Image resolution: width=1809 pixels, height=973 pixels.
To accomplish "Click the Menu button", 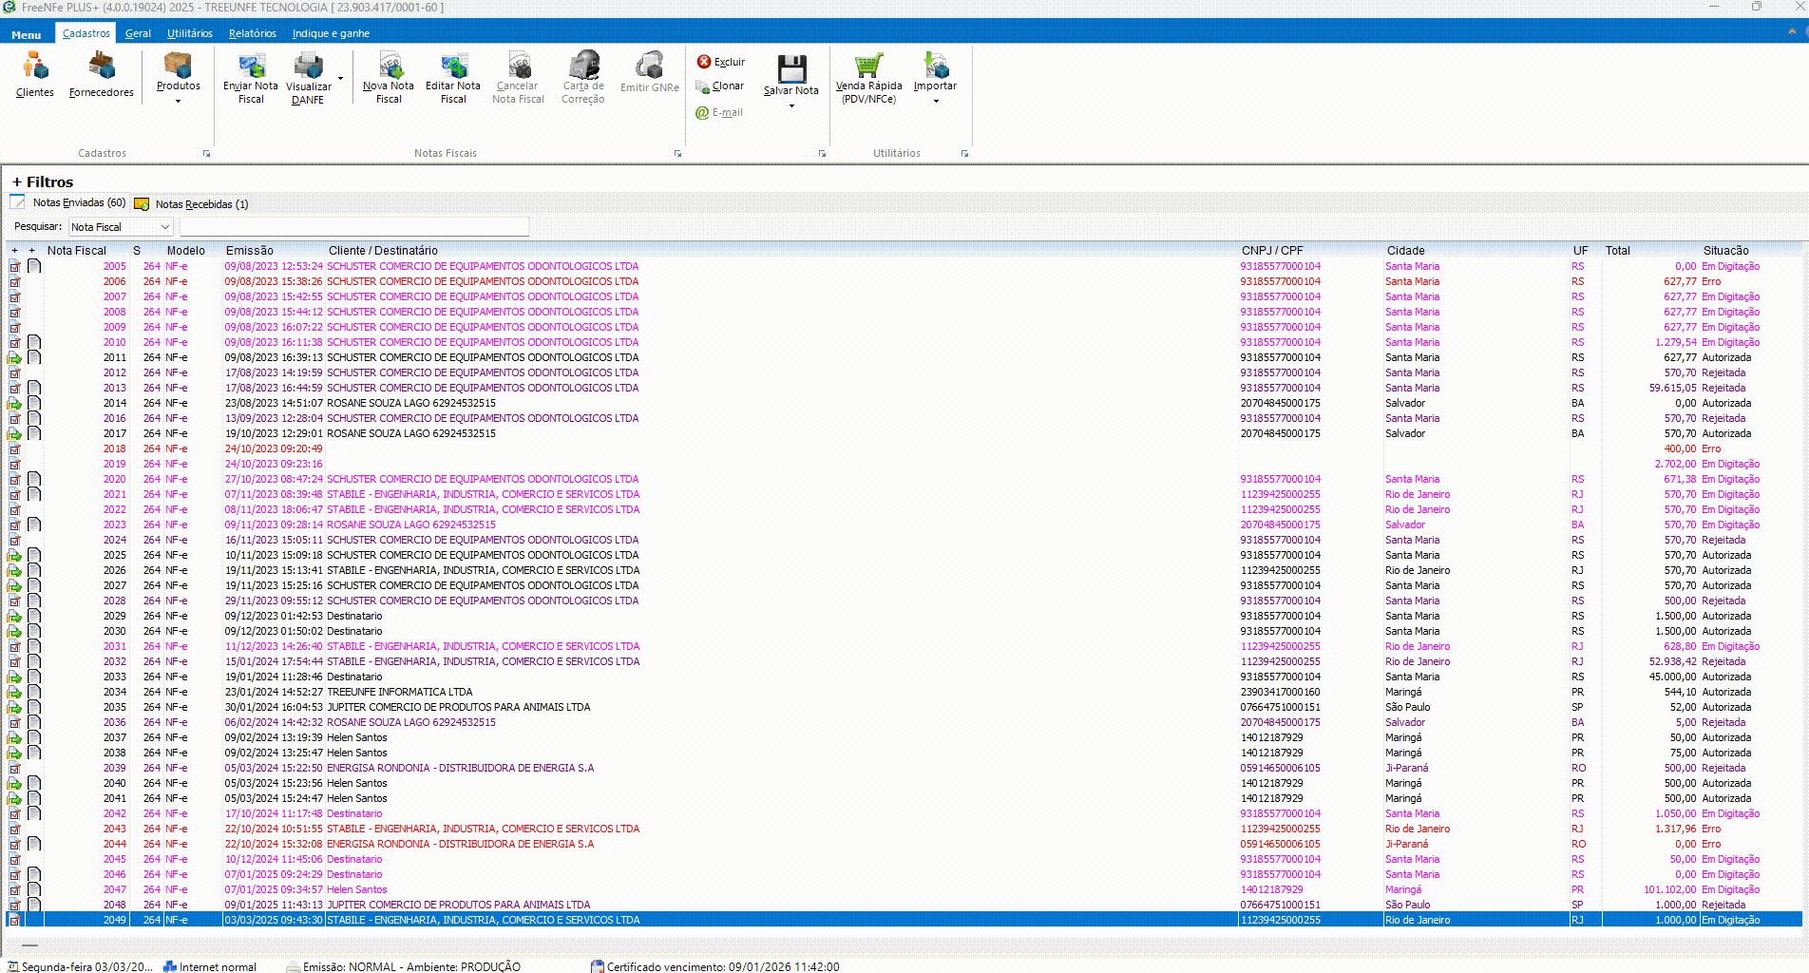I will [x=27, y=34].
